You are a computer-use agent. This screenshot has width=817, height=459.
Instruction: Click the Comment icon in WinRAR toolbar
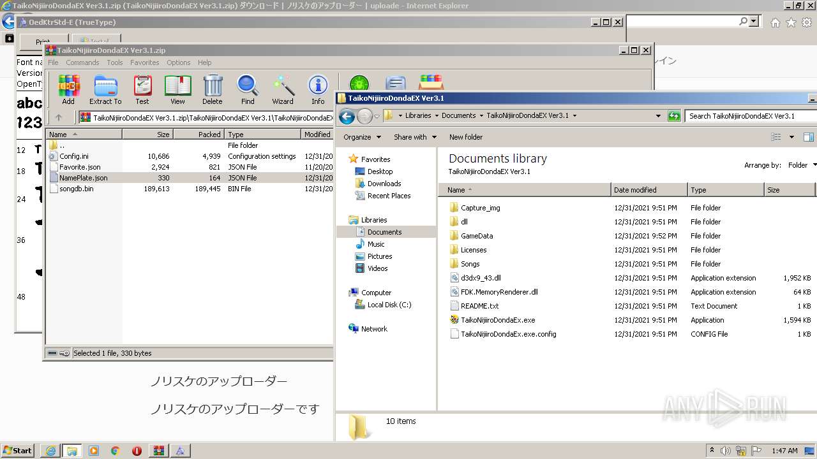coord(396,84)
